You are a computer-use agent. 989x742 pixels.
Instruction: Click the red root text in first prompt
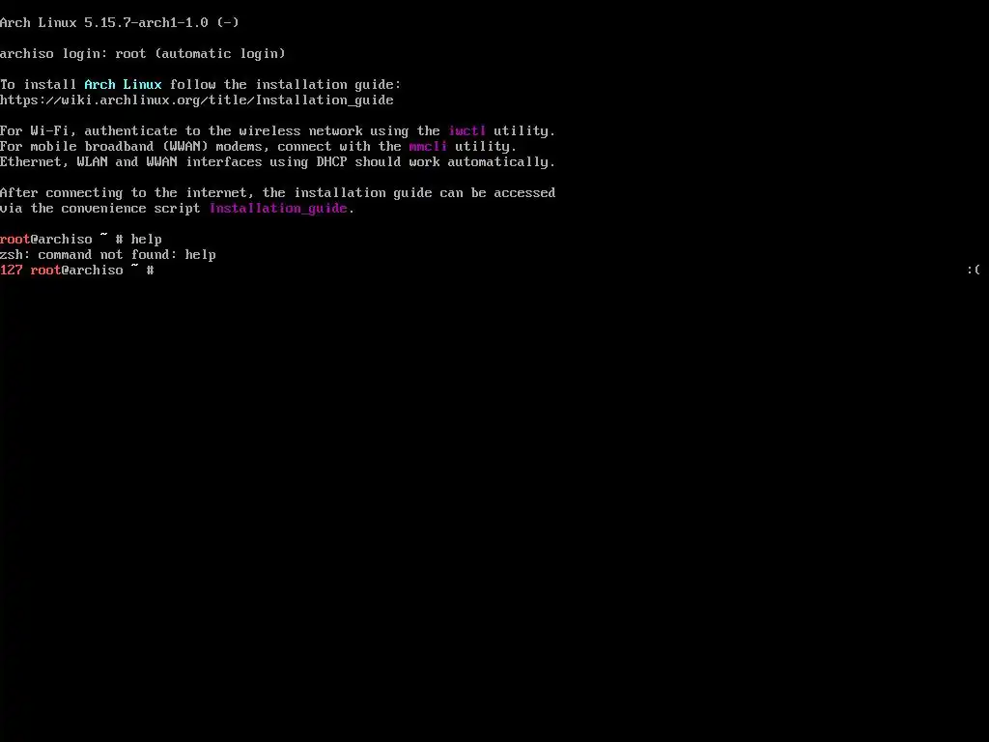click(x=15, y=240)
